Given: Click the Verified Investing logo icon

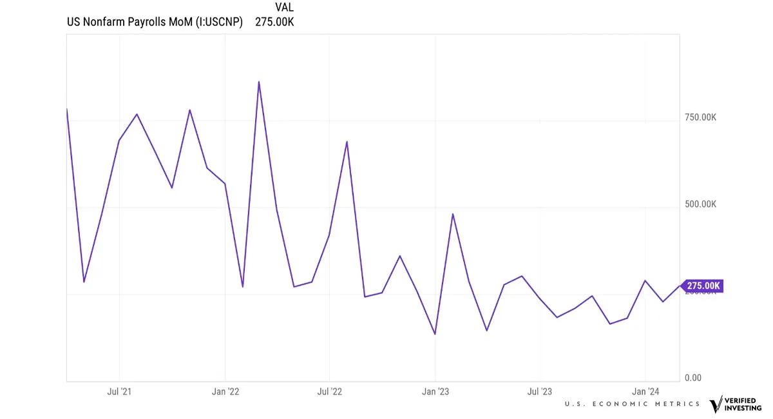Looking at the screenshot, I should click(716, 404).
